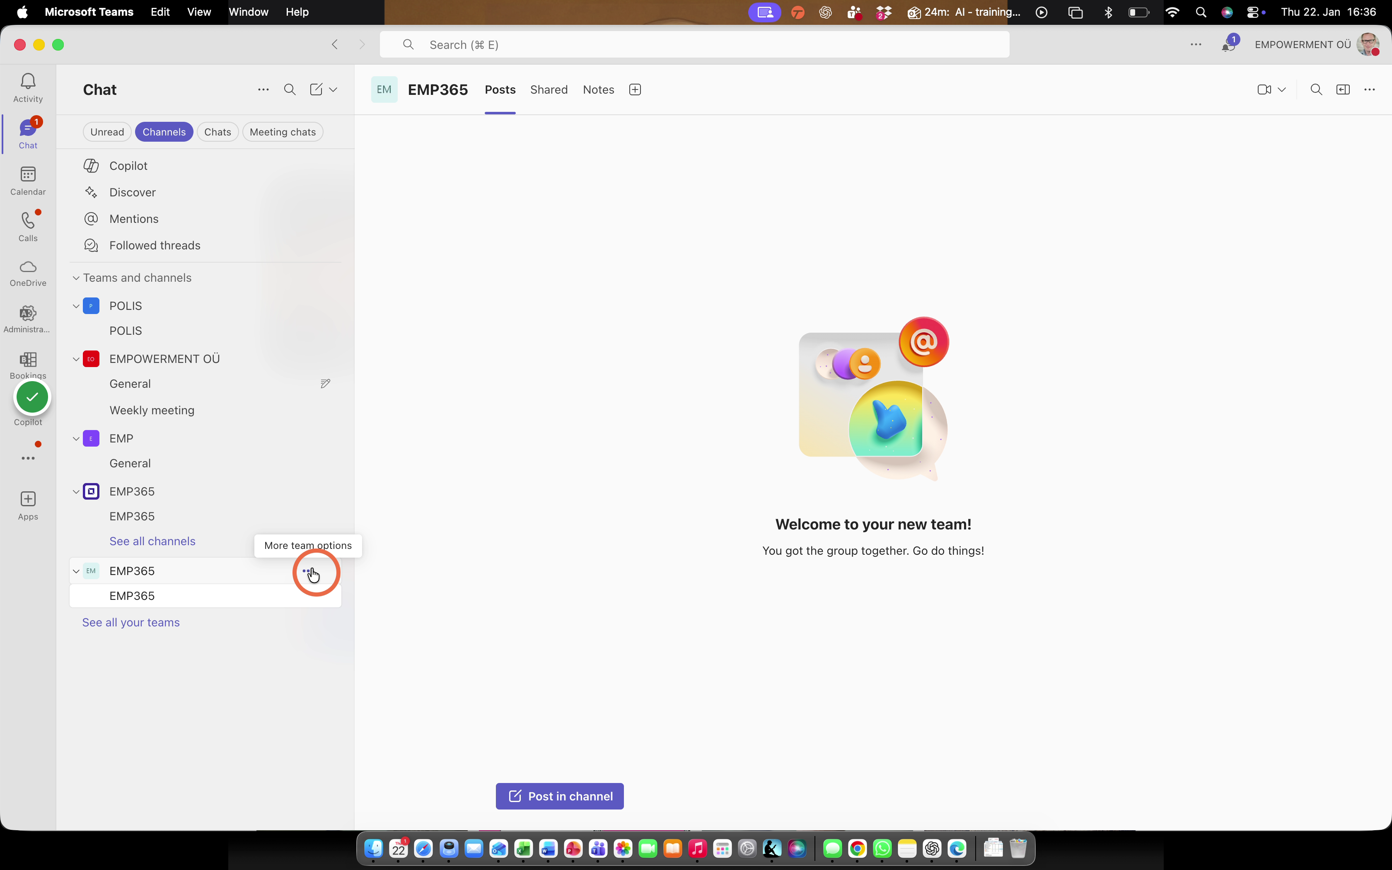Click the Search field at the top
The width and height of the screenshot is (1392, 870).
[x=694, y=44]
